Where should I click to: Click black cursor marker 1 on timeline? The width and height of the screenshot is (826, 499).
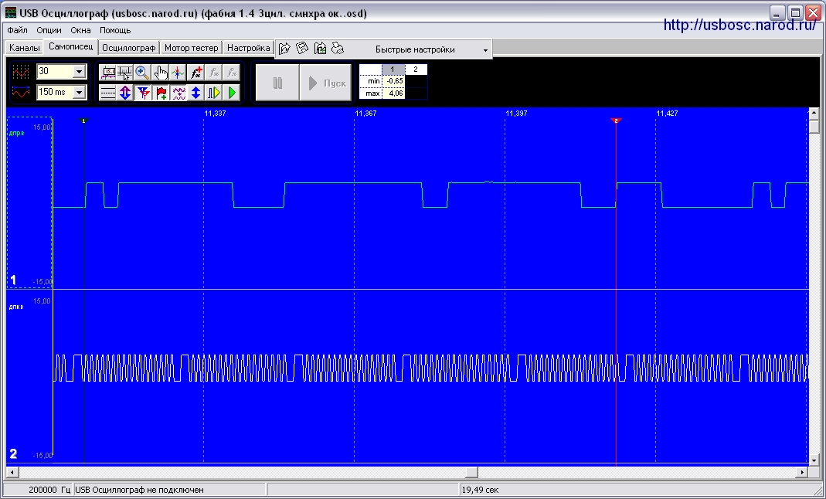pos(83,121)
